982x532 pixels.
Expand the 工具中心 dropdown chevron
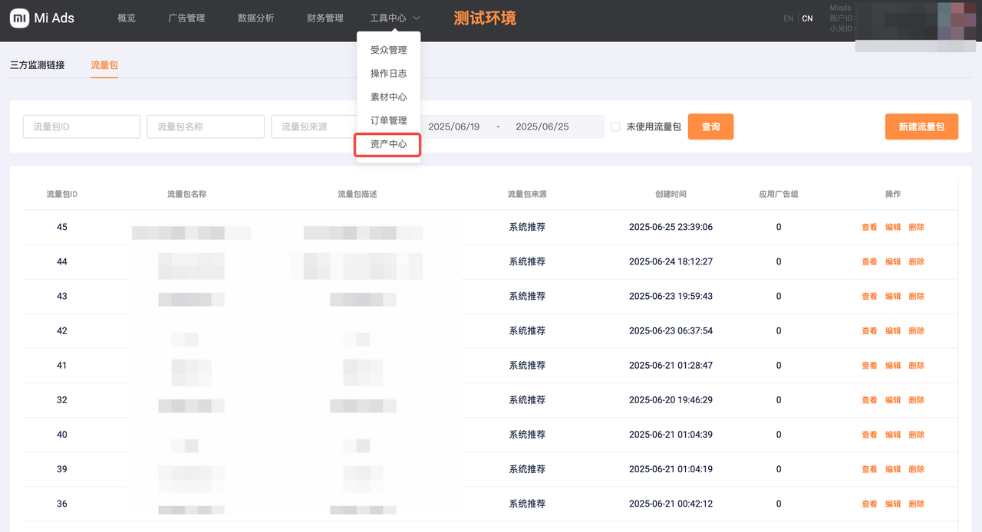tap(417, 18)
